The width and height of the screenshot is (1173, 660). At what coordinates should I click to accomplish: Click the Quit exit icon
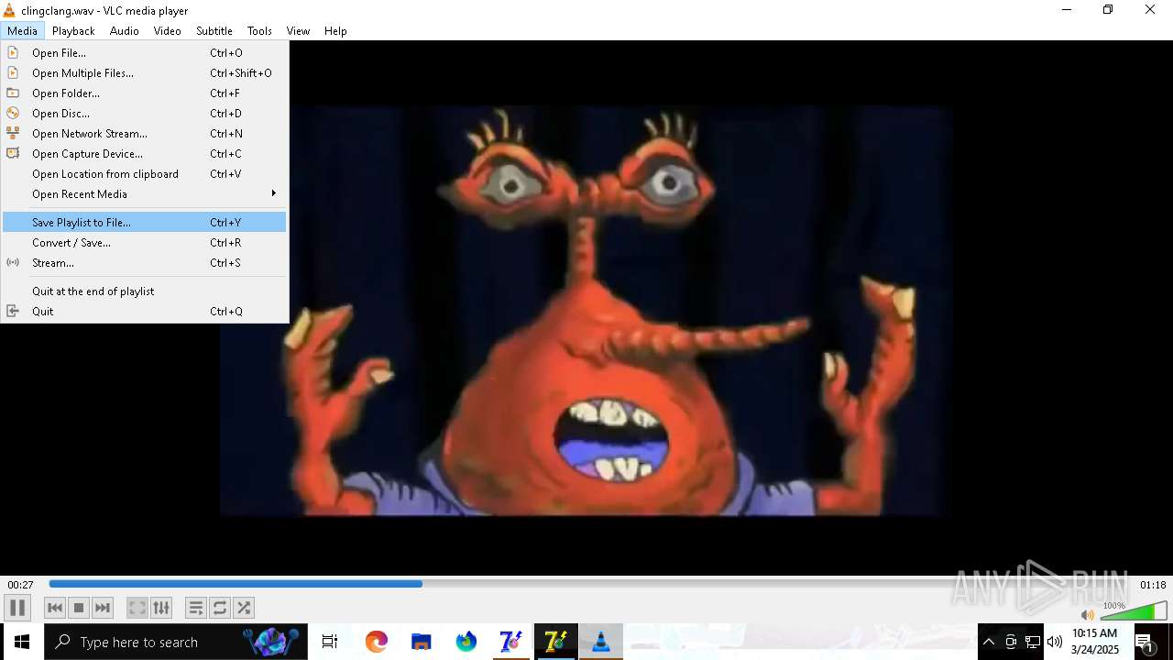[x=13, y=312]
